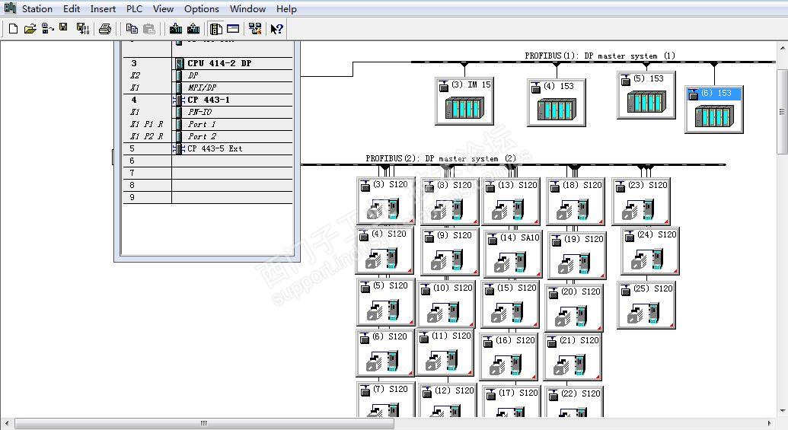Open a station with the folder icon
788x430 pixels.
coord(30,29)
